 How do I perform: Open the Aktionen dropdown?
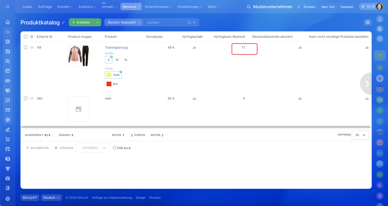[x=93, y=148]
